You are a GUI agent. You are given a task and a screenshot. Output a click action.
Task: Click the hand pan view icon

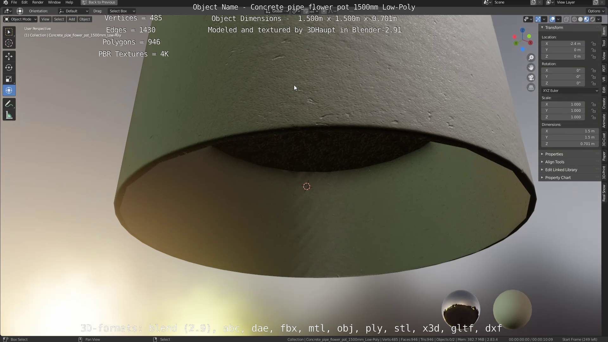pos(531,67)
